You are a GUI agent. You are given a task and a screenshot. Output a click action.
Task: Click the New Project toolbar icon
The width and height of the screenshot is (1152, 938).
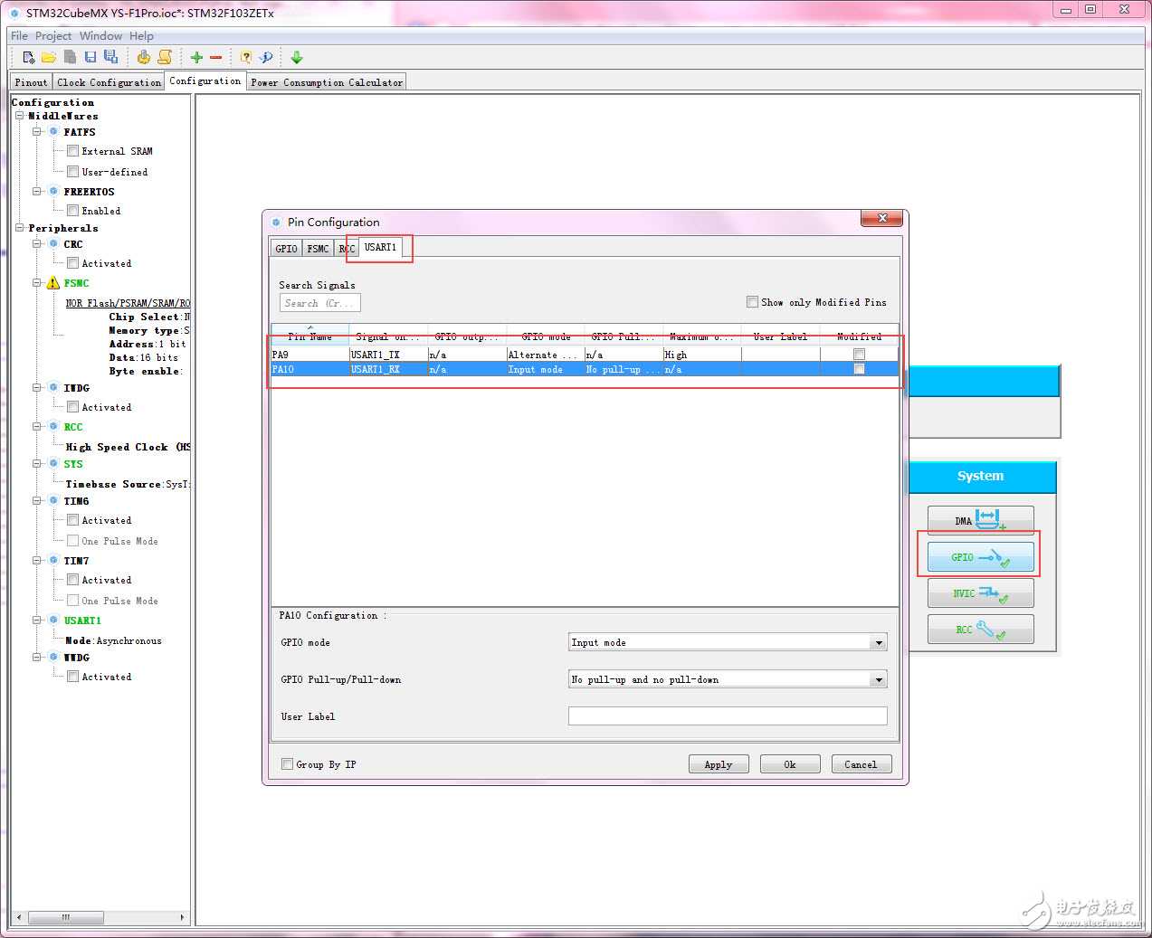(29, 57)
